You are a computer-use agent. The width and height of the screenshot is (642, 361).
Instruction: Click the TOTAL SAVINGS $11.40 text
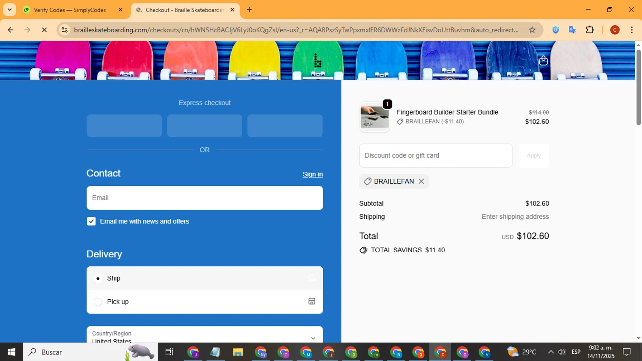click(x=408, y=250)
